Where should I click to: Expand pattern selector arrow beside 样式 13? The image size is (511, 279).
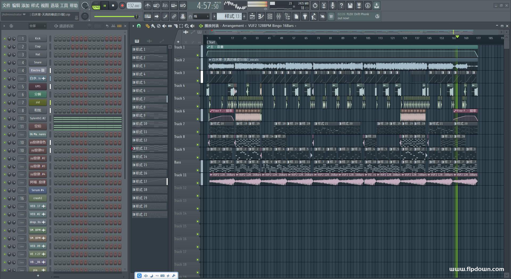[214, 17]
